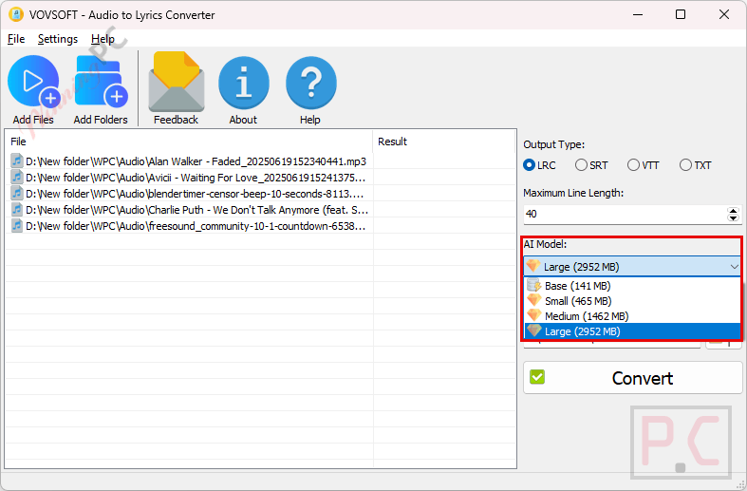Click the Help question mark icon
Screen dimensions: 747x491
pos(310,83)
